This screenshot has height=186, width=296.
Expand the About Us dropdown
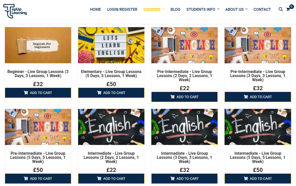point(236,9)
